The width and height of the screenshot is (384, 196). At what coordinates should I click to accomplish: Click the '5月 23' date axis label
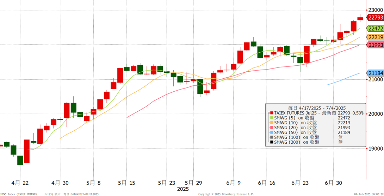167,183
